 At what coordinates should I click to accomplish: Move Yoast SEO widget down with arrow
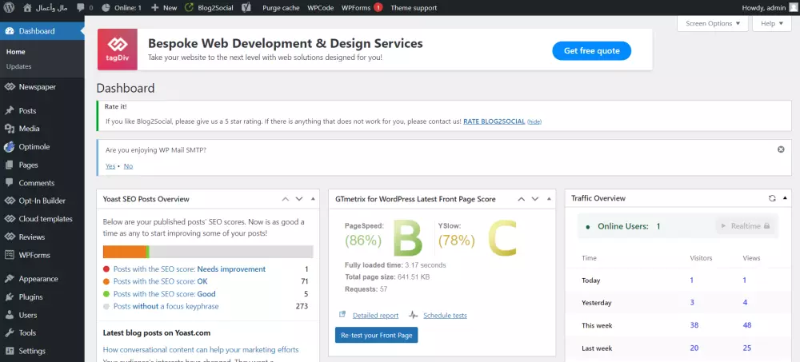coord(299,199)
